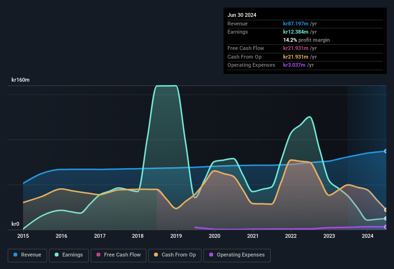Click the Earnings row label in tooltip

point(238,32)
